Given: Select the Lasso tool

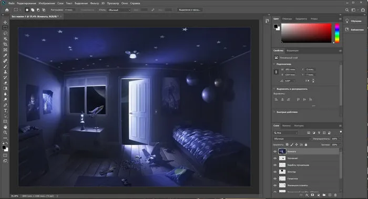Looking at the screenshot, I should (5, 34).
